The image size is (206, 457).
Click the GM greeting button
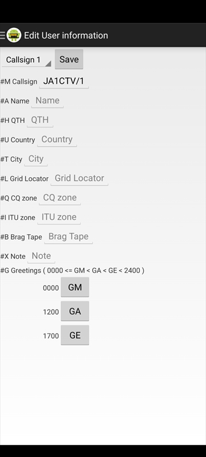pyautogui.click(x=75, y=287)
